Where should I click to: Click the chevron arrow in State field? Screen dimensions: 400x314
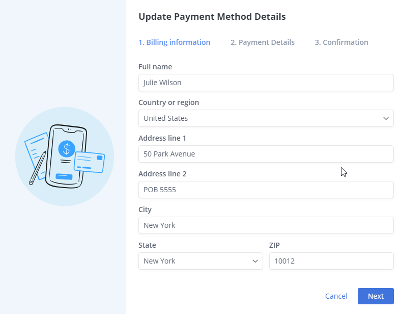point(255,261)
